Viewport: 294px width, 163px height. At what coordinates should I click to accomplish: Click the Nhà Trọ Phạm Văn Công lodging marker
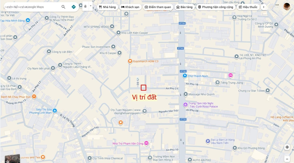click(x=146, y=143)
